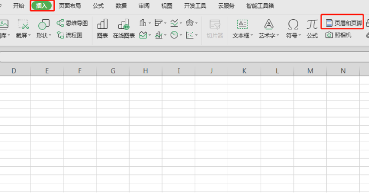Open the 开发工具 tab

[x=195, y=6]
